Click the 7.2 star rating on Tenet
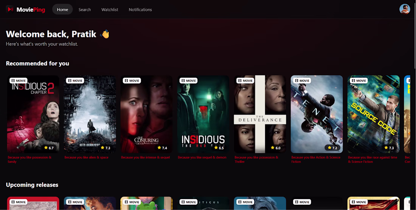 tap(332, 148)
